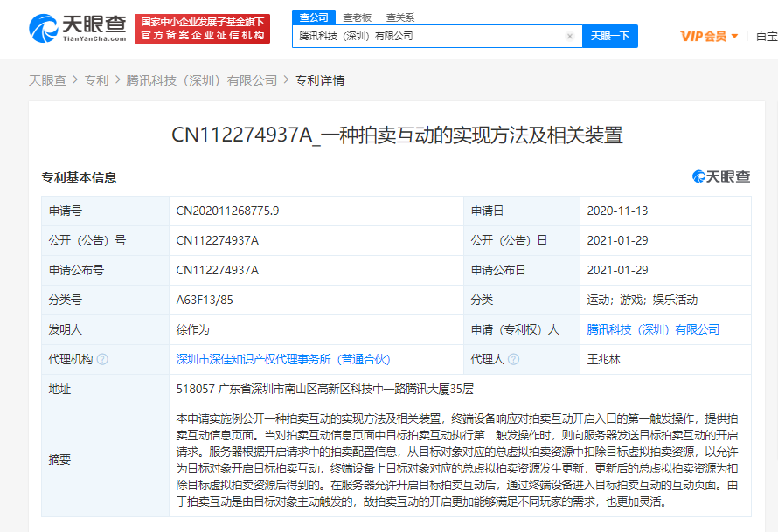The image size is (778, 532).
Task: Click the patent title heading CN112274937A
Action: [397, 135]
